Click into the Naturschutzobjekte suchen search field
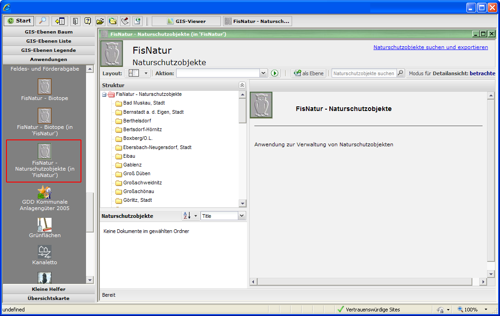The image size is (500, 316). [x=363, y=73]
